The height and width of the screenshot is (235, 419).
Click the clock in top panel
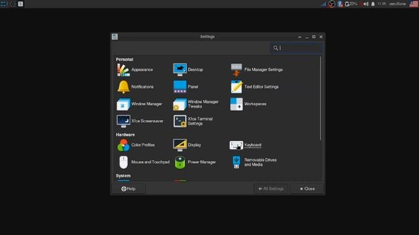coord(382,4)
